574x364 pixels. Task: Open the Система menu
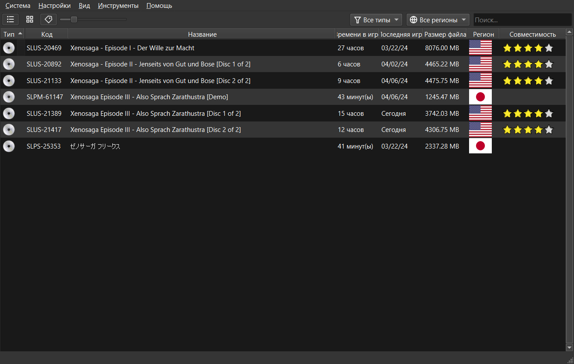(x=18, y=6)
